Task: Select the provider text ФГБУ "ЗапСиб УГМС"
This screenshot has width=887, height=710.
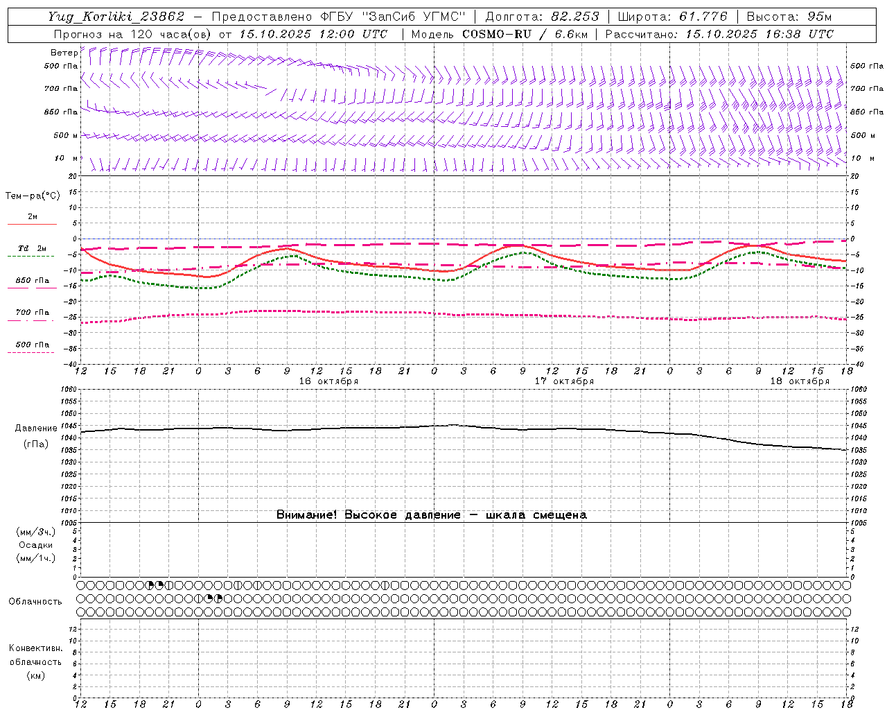Action: pos(393,17)
